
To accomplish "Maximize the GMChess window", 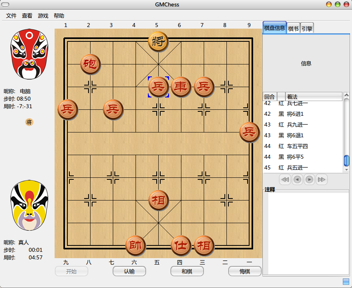I will [337, 4].
